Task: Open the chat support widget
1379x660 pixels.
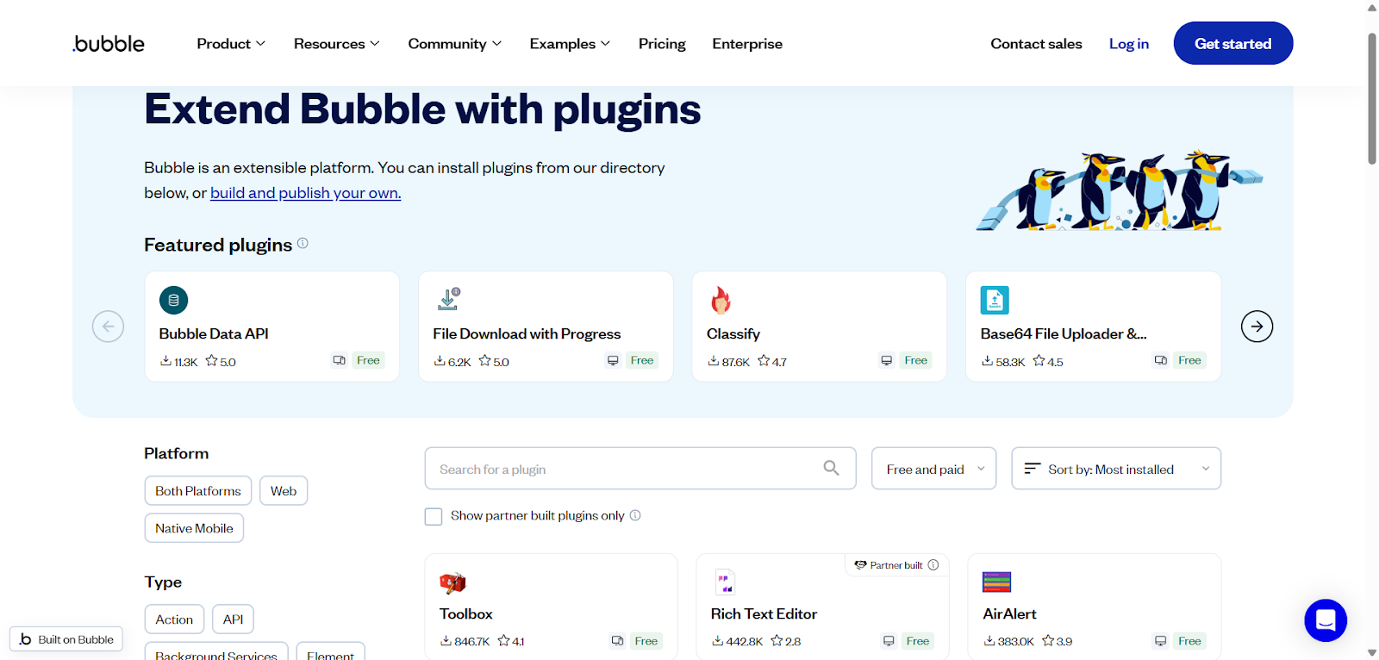Action: coord(1326,620)
